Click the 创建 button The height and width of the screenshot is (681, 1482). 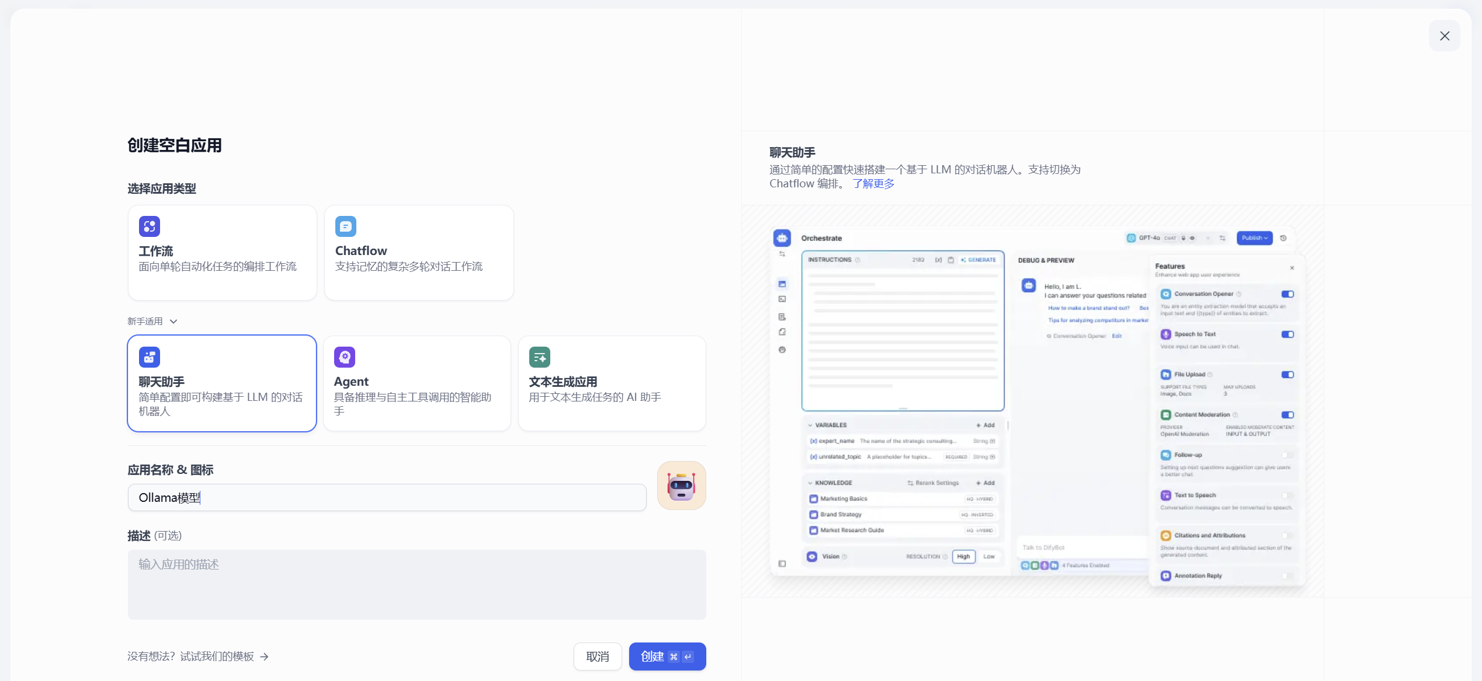pyautogui.click(x=667, y=656)
